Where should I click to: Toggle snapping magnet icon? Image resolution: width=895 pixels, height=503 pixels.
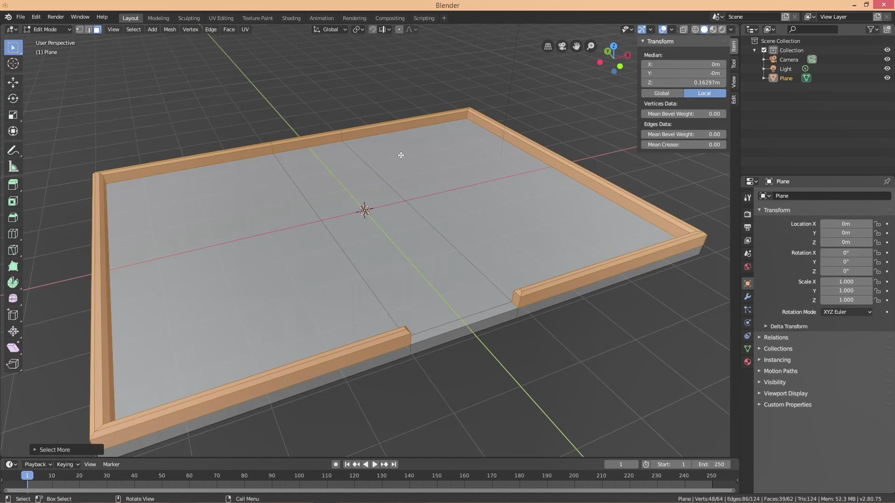[373, 29]
